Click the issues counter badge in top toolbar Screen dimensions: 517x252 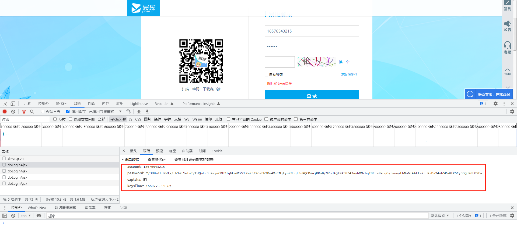[483, 104]
